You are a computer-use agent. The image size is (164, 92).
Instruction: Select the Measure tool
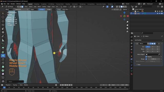[3, 40]
